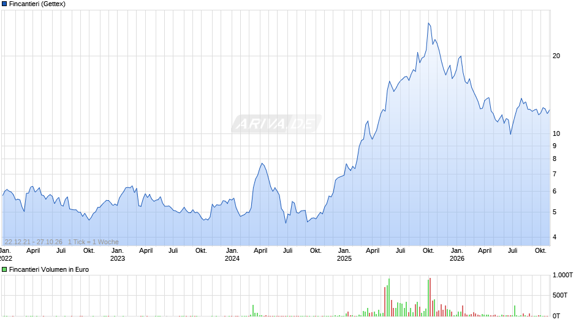Click the "10" price axis label
The height and width of the screenshot is (322, 576).
pos(556,133)
